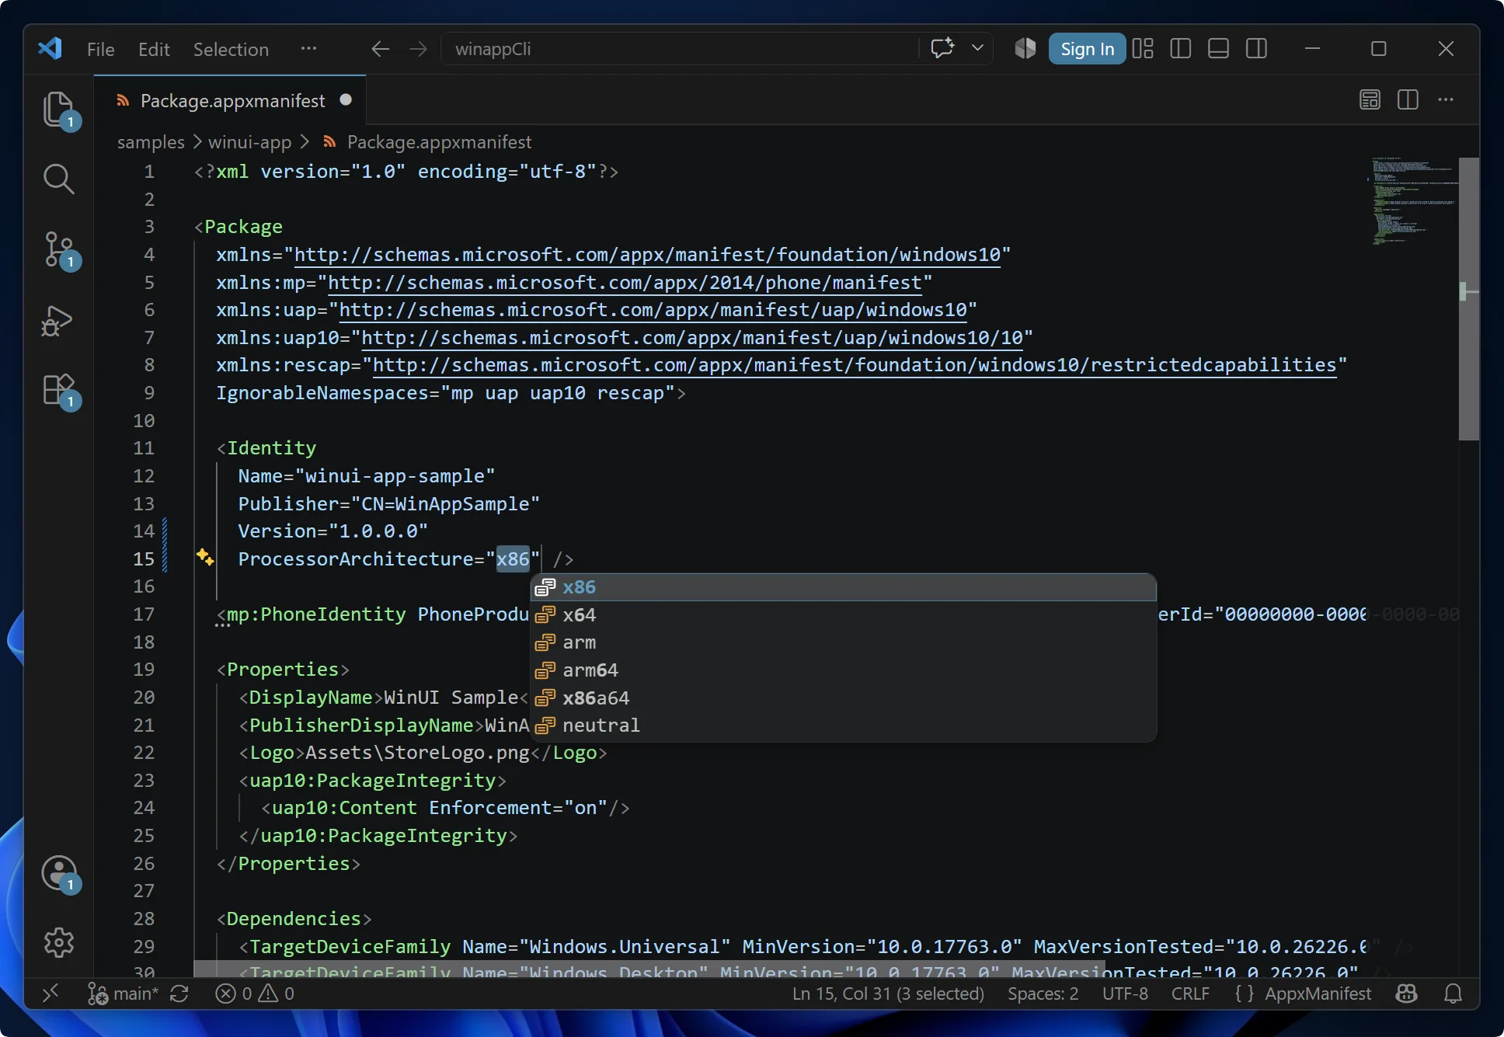Click the Synchronize Changes icon
The height and width of the screenshot is (1037, 1504).
(x=179, y=994)
